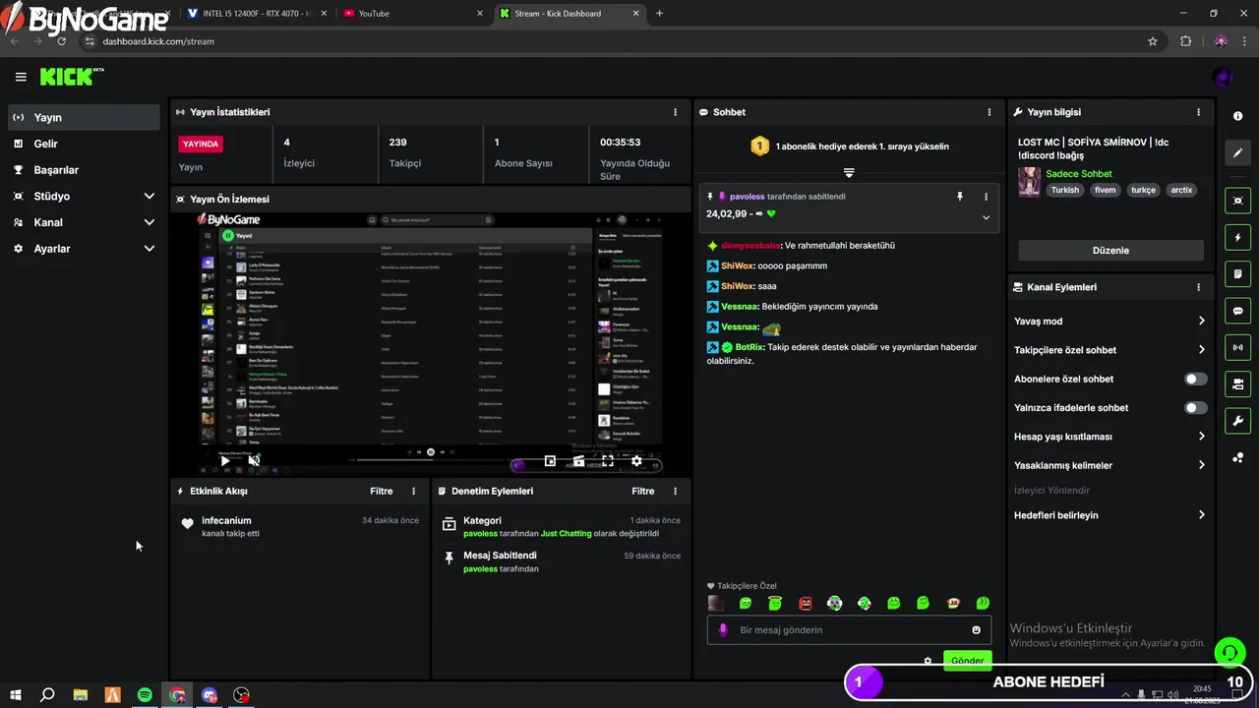Open Filtre in Denetim Eylemleri panel
1259x708 pixels.
(x=642, y=491)
